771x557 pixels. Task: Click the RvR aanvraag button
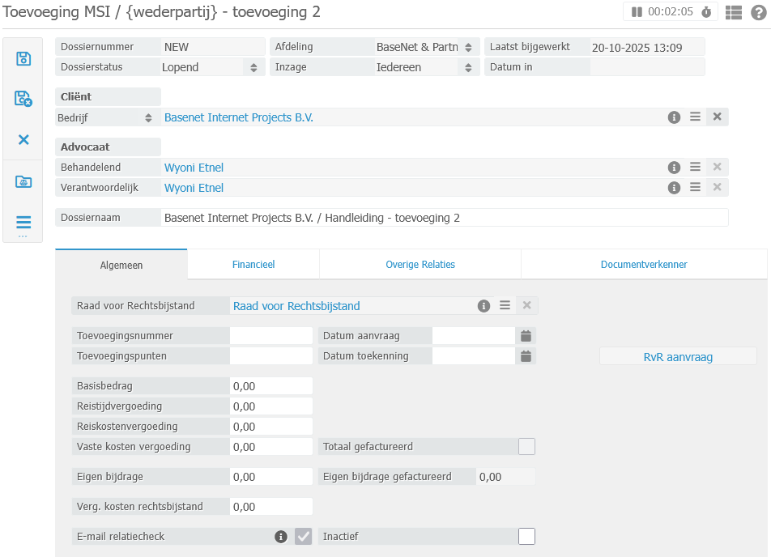[x=678, y=356]
